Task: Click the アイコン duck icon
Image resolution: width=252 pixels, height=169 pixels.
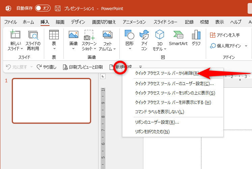Action: [x=144, y=35]
